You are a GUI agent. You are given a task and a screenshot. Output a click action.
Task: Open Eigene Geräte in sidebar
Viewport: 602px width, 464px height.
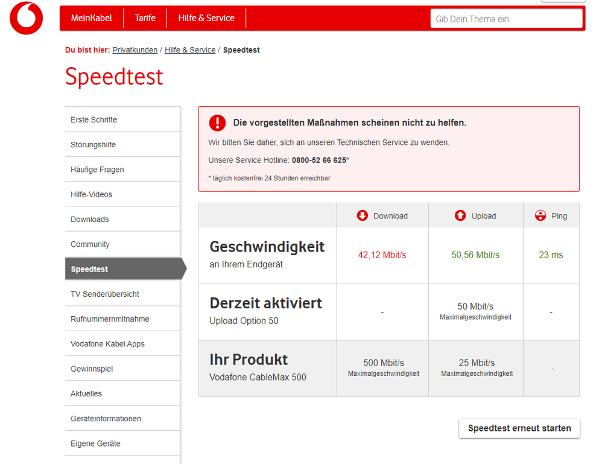pos(123,443)
